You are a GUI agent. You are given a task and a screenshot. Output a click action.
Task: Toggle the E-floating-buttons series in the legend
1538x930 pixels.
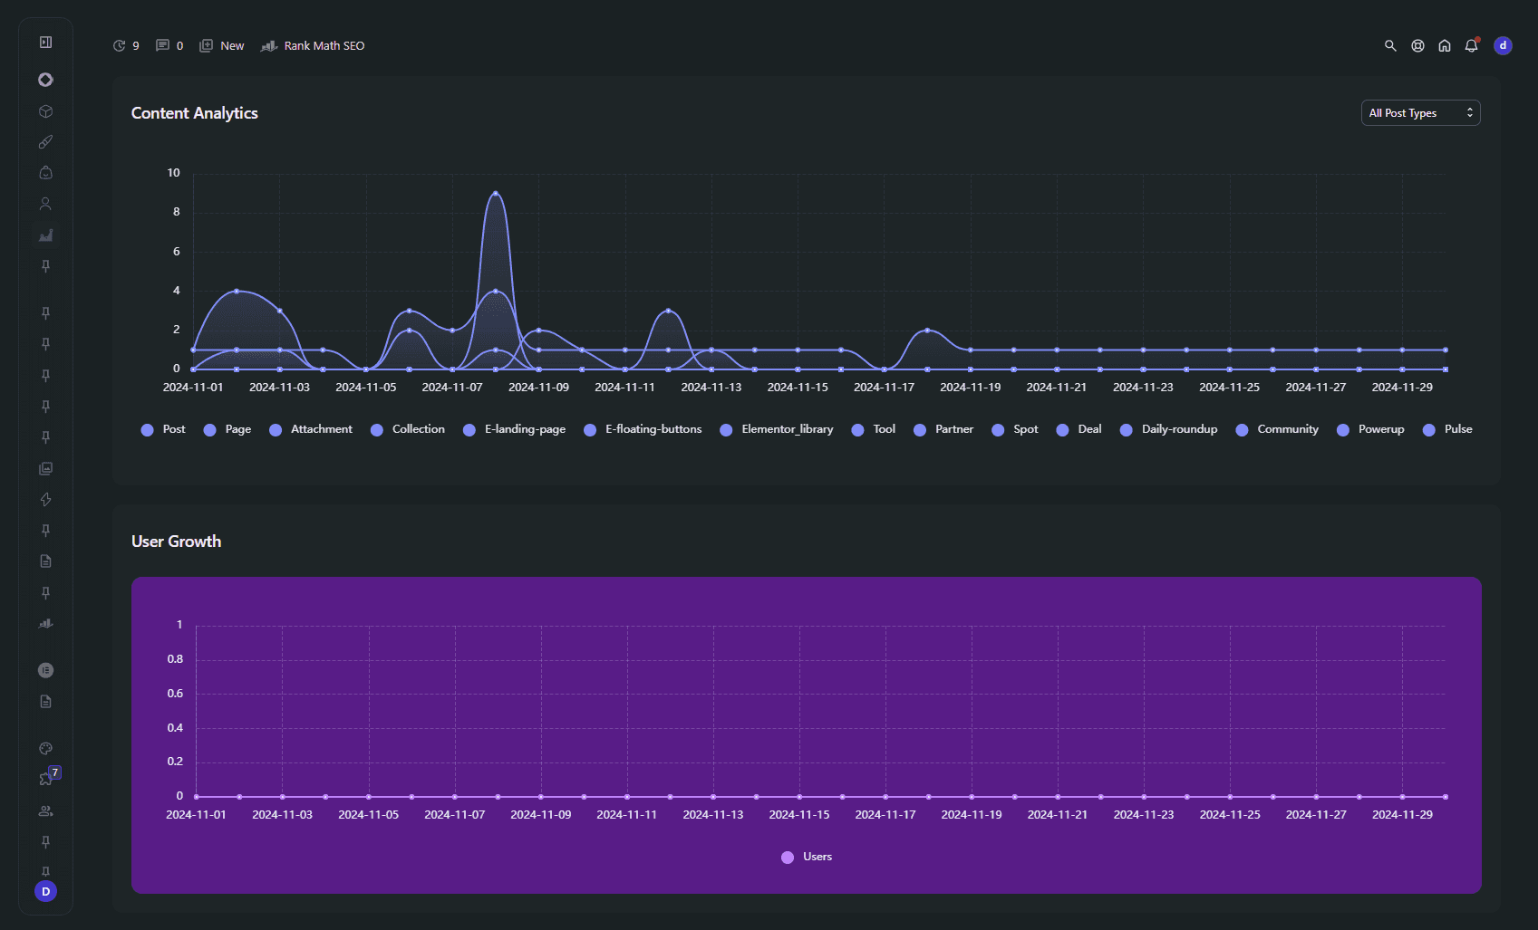point(643,429)
